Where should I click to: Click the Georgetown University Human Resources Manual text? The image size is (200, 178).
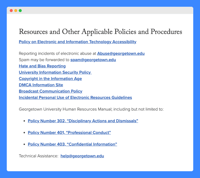(91, 109)
